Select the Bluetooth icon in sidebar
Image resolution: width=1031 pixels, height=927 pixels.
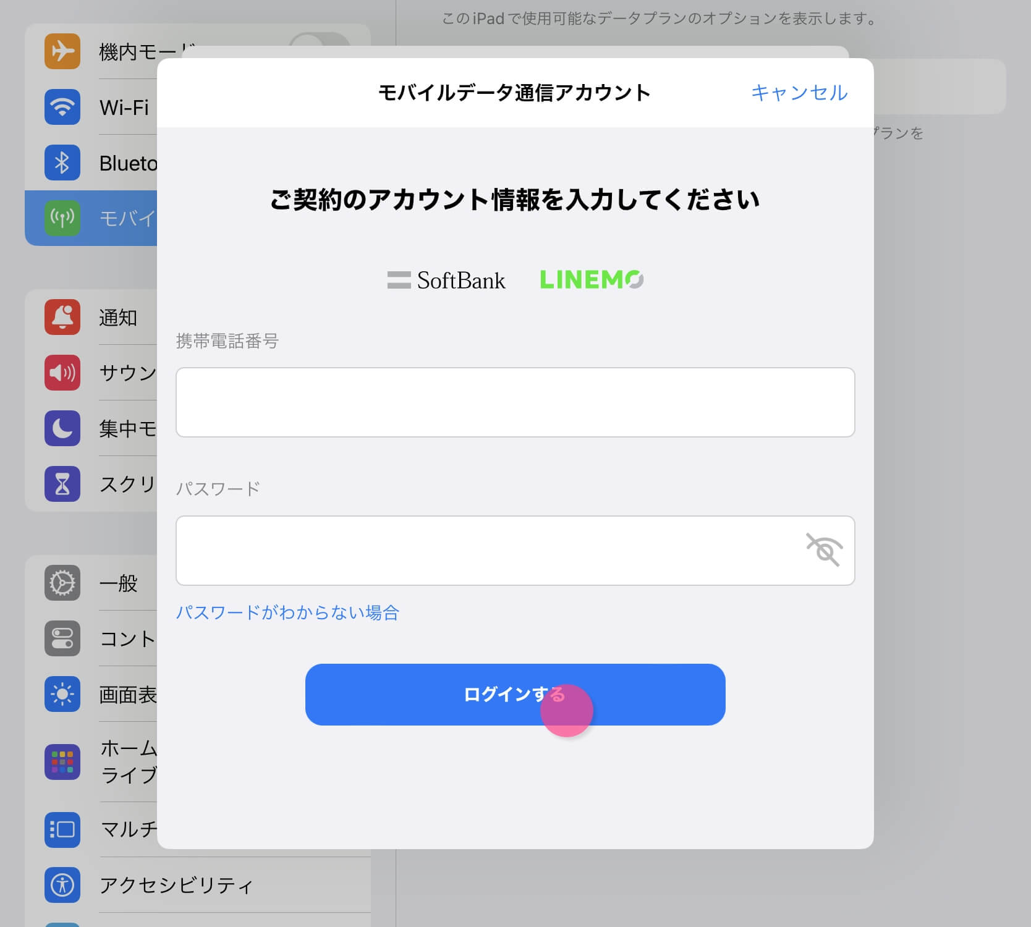point(62,163)
